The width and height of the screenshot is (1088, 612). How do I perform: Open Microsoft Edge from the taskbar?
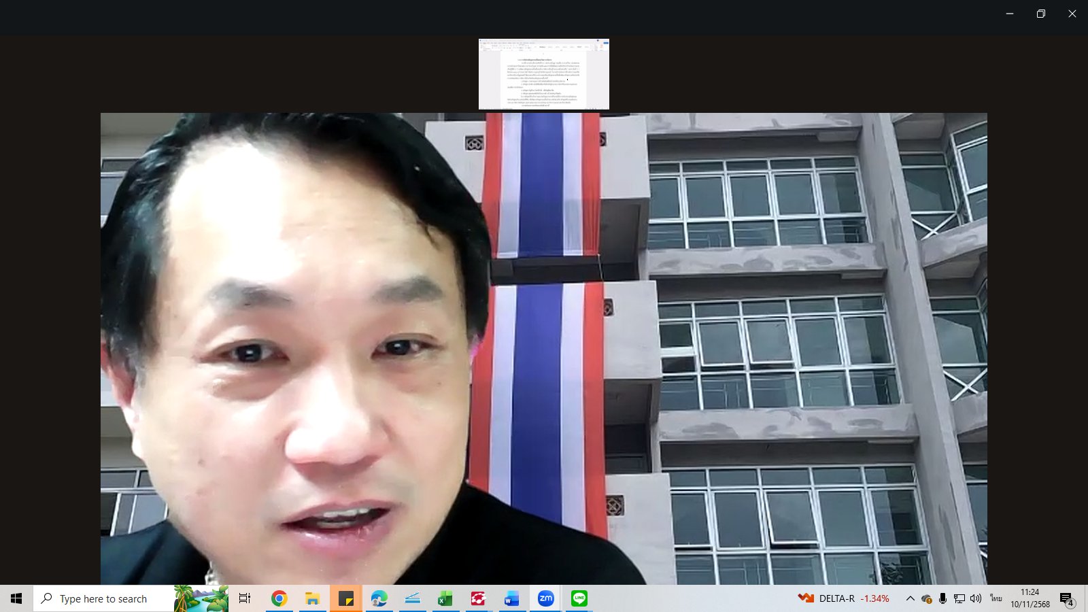pyautogui.click(x=379, y=598)
